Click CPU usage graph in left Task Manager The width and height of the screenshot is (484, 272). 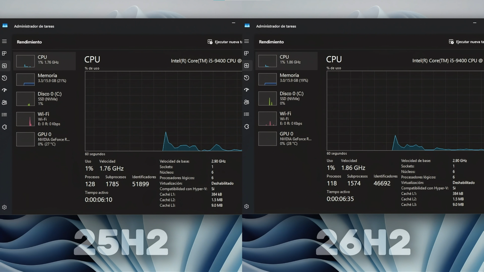tap(163, 111)
